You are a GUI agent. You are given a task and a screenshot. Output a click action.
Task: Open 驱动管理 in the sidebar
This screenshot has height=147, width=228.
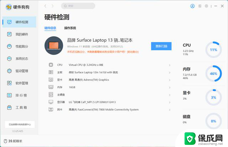click(x=19, y=71)
